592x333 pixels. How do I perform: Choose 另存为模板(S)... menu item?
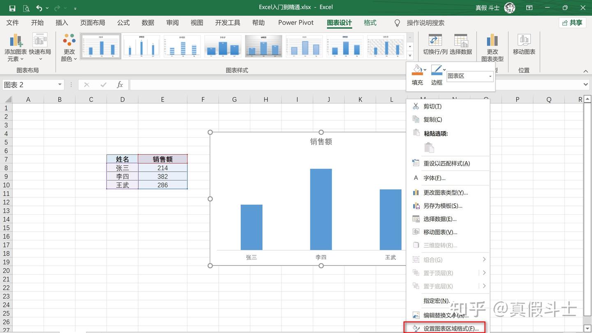pyautogui.click(x=448, y=206)
